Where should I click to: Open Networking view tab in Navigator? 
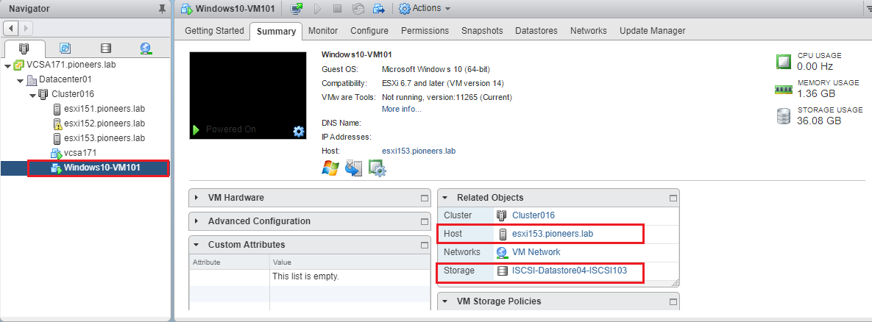click(146, 49)
